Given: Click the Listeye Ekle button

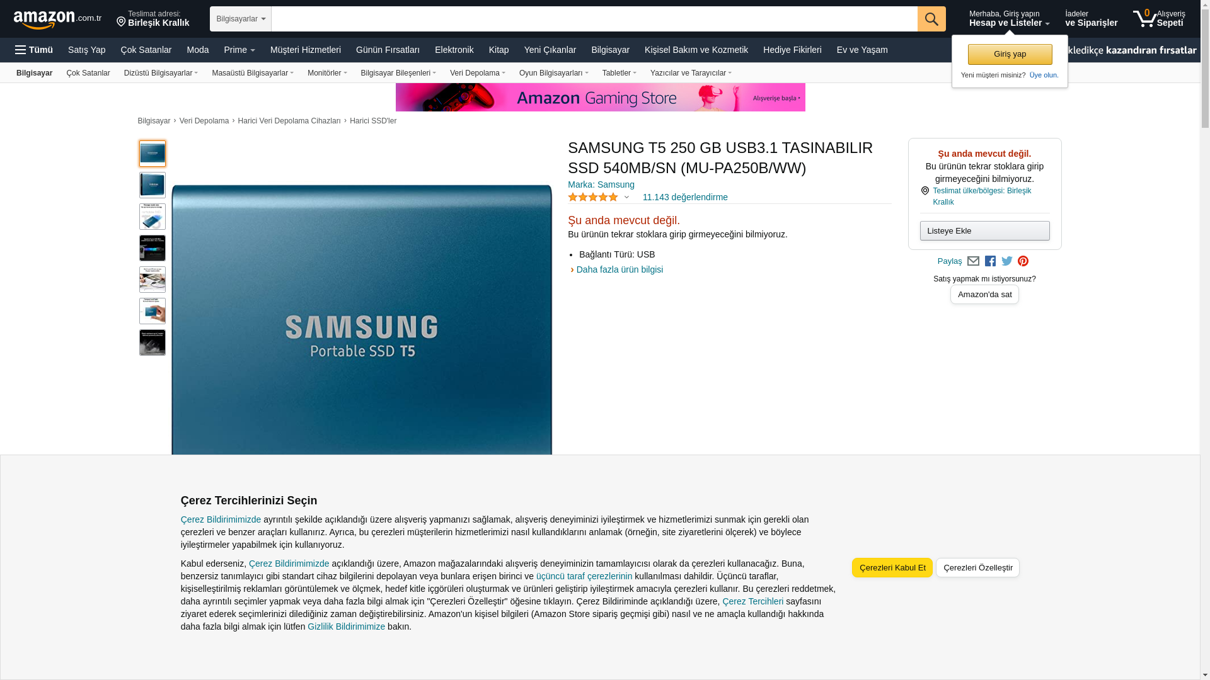Looking at the screenshot, I should pyautogui.click(x=984, y=230).
